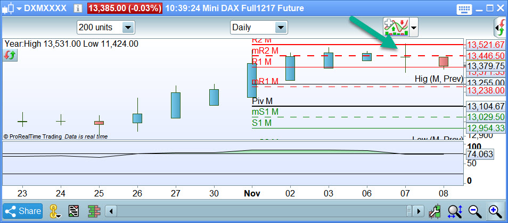Click the 13,521.67 R2 price label

(x=486, y=45)
